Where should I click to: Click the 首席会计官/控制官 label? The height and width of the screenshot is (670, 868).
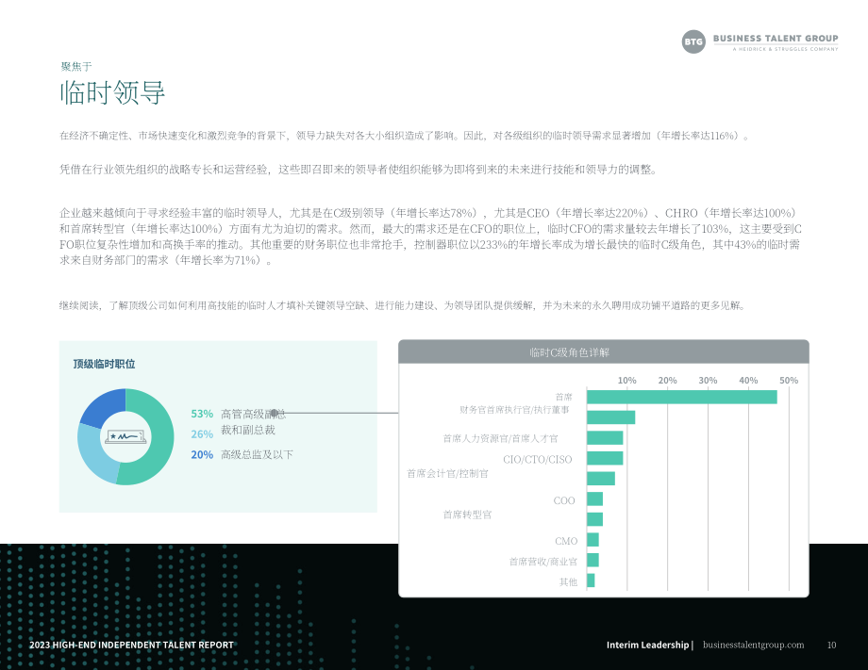pos(447,474)
